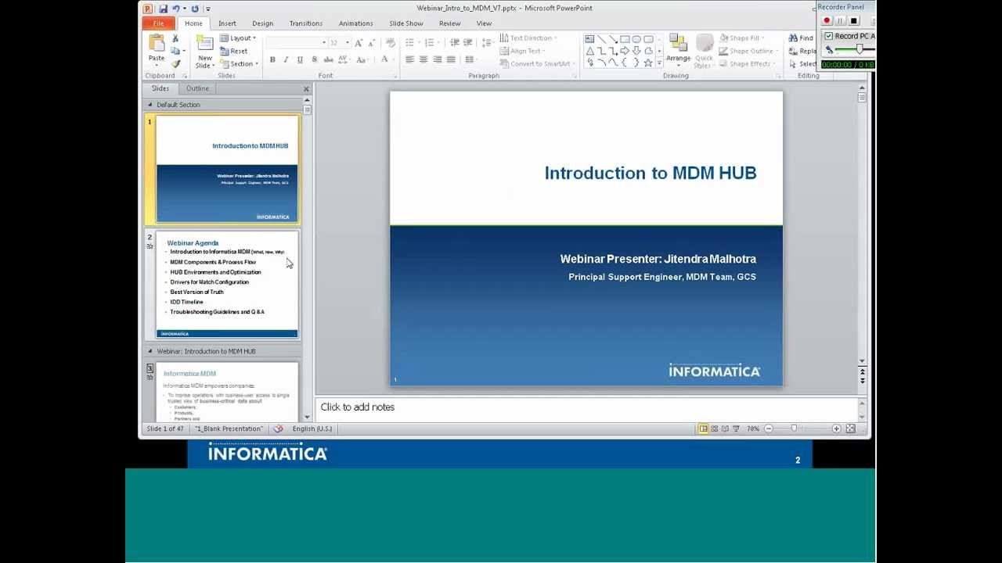The height and width of the screenshot is (563, 1002).
Task: Click the Pause button in Recorder Panel
Action: 840,21
